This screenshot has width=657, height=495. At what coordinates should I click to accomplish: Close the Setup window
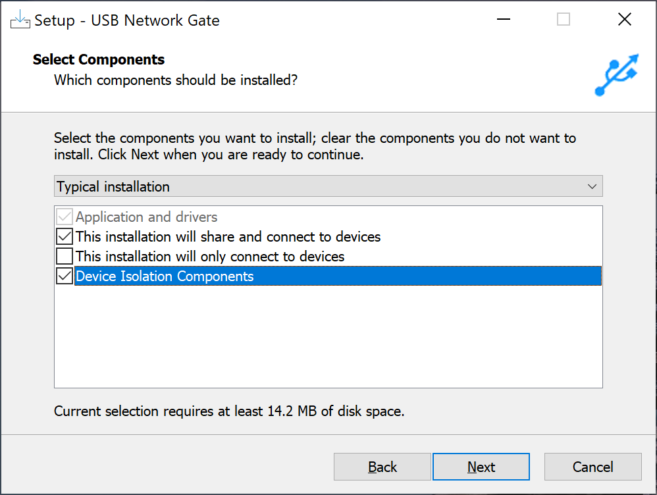click(625, 20)
